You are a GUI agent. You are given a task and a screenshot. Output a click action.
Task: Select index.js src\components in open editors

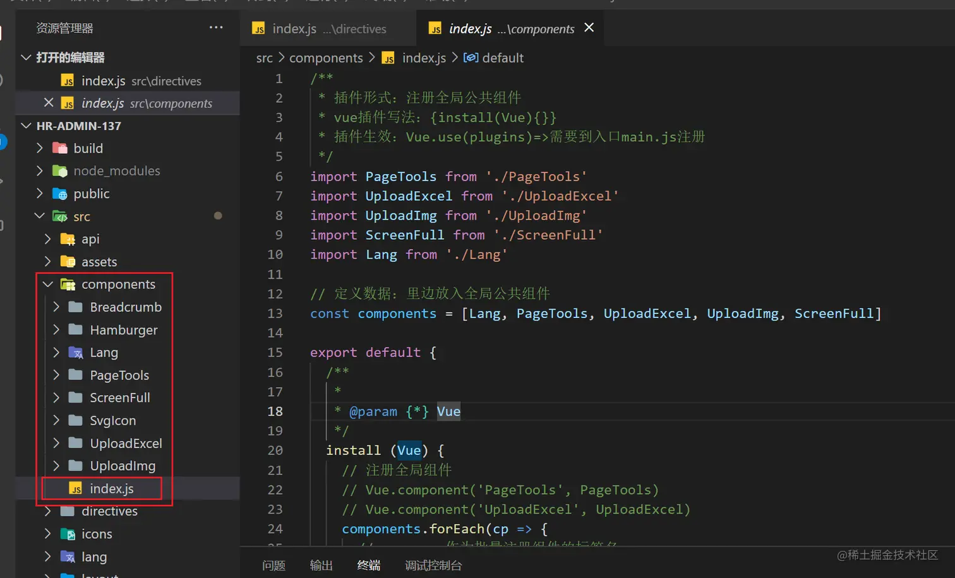click(128, 103)
